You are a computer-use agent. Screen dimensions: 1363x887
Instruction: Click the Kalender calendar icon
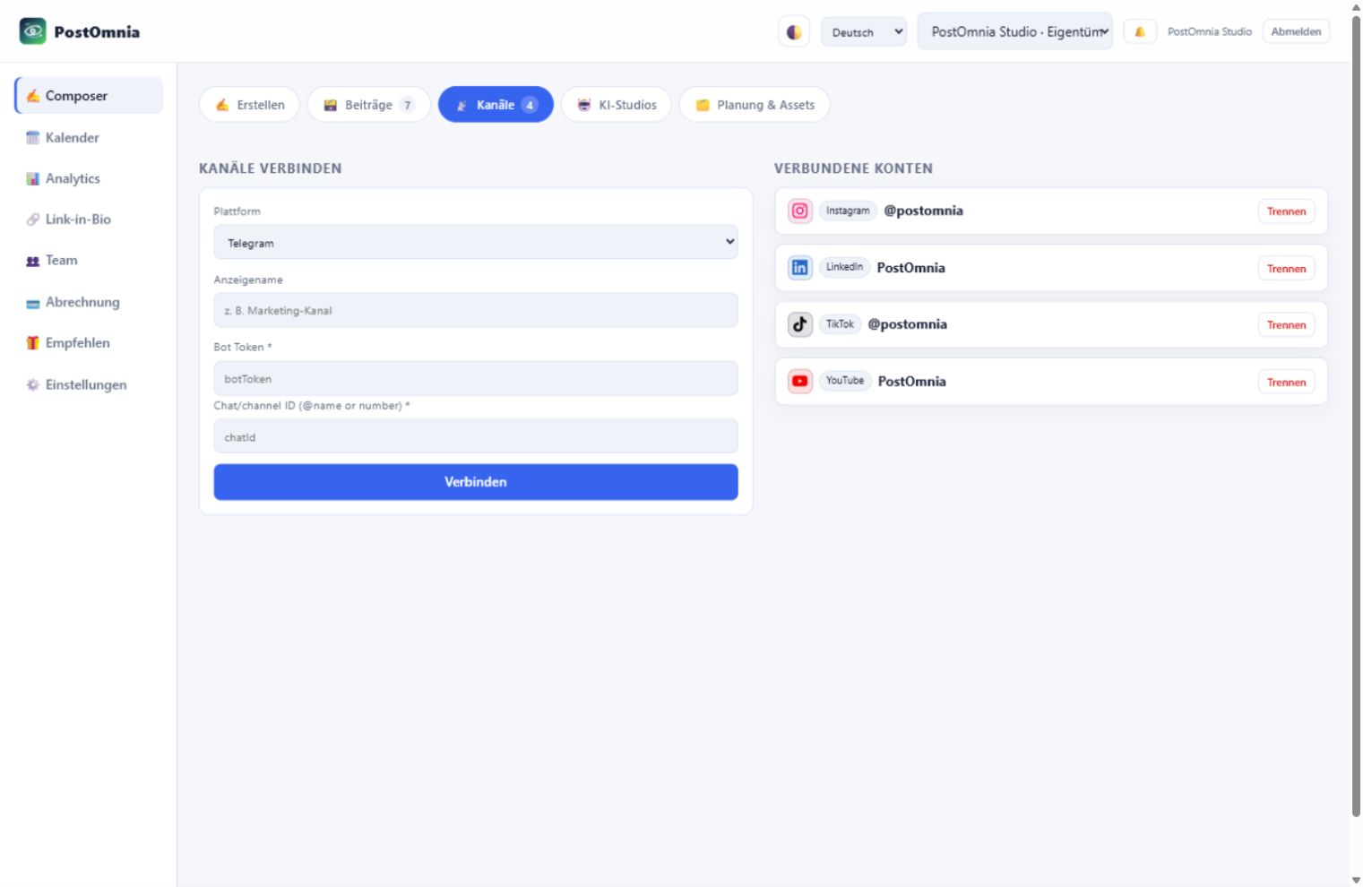point(33,137)
